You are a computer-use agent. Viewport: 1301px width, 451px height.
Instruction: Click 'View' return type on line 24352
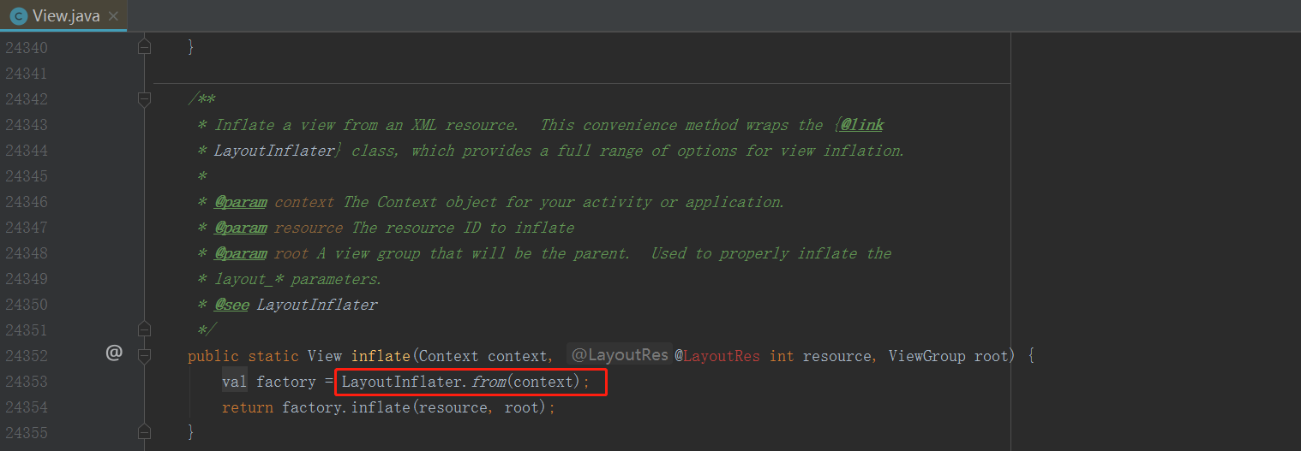tap(325, 356)
